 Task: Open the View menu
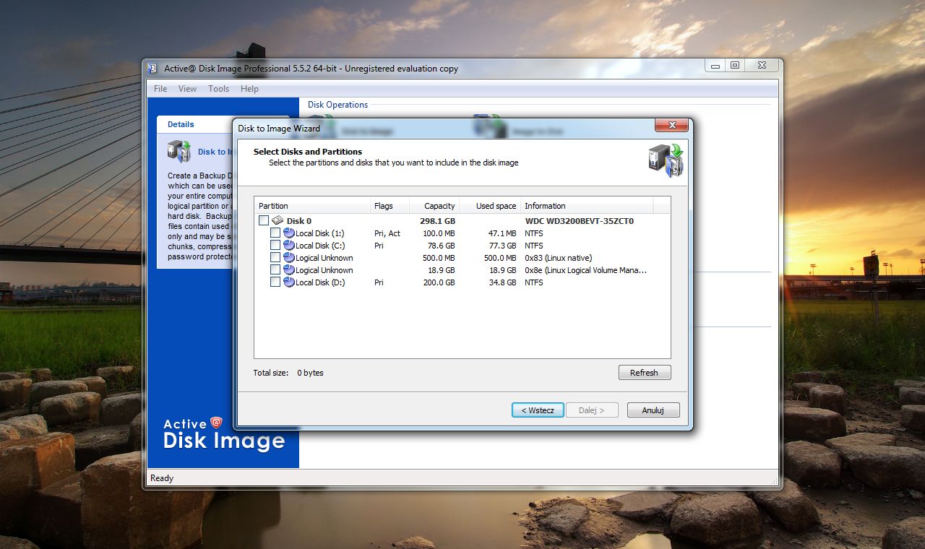(x=187, y=89)
